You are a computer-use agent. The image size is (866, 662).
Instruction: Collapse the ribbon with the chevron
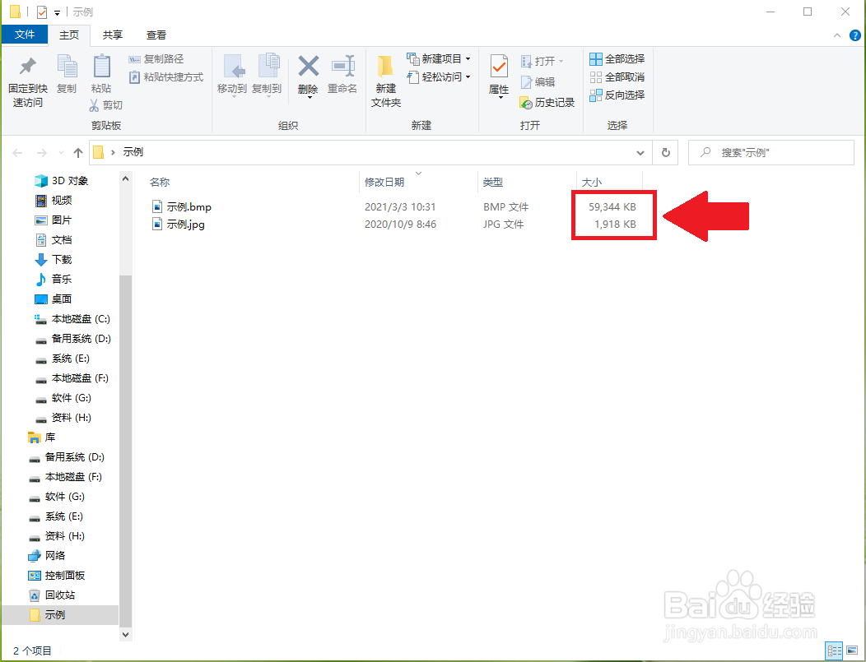(x=837, y=35)
